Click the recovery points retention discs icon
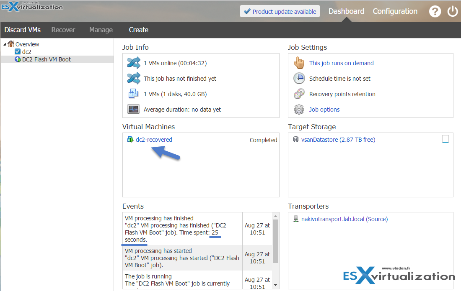Image resolution: width=461 pixels, height=291 pixels. tap(299, 94)
